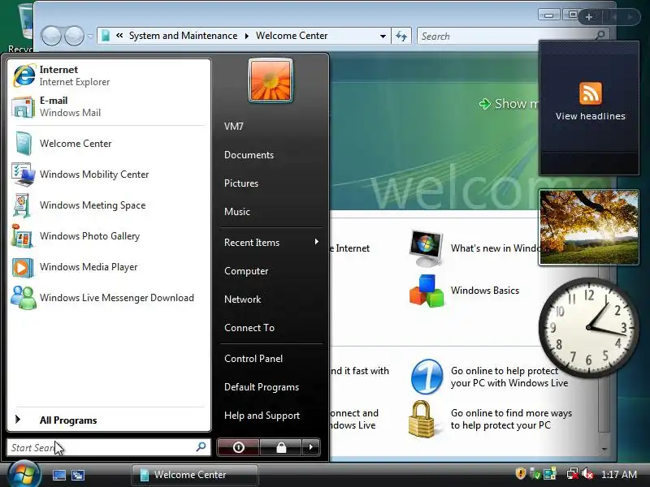Click the 1:17 AM taskbar clock
Screen dimensions: 650x487
click(x=619, y=475)
